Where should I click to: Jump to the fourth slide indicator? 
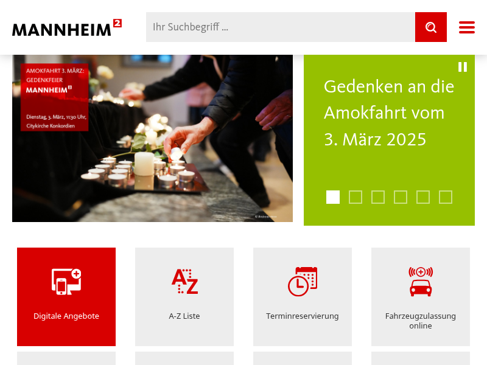pos(401,197)
